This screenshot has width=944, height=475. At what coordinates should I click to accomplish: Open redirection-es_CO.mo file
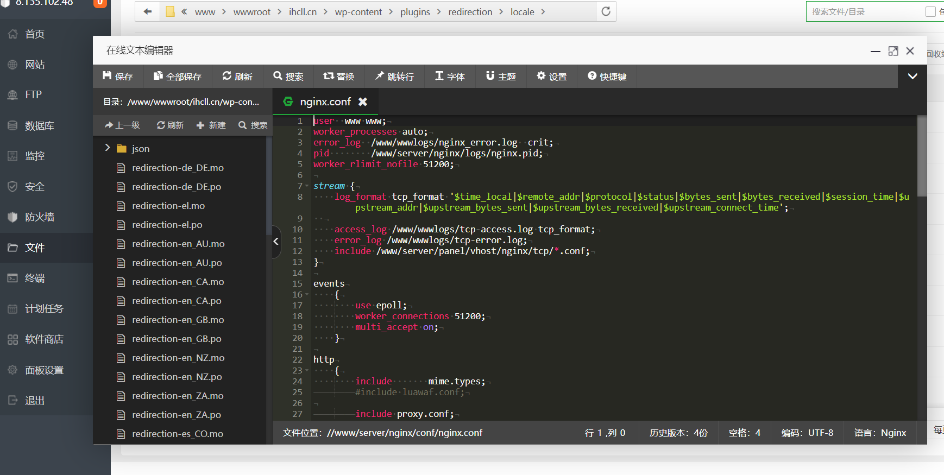pos(178,434)
